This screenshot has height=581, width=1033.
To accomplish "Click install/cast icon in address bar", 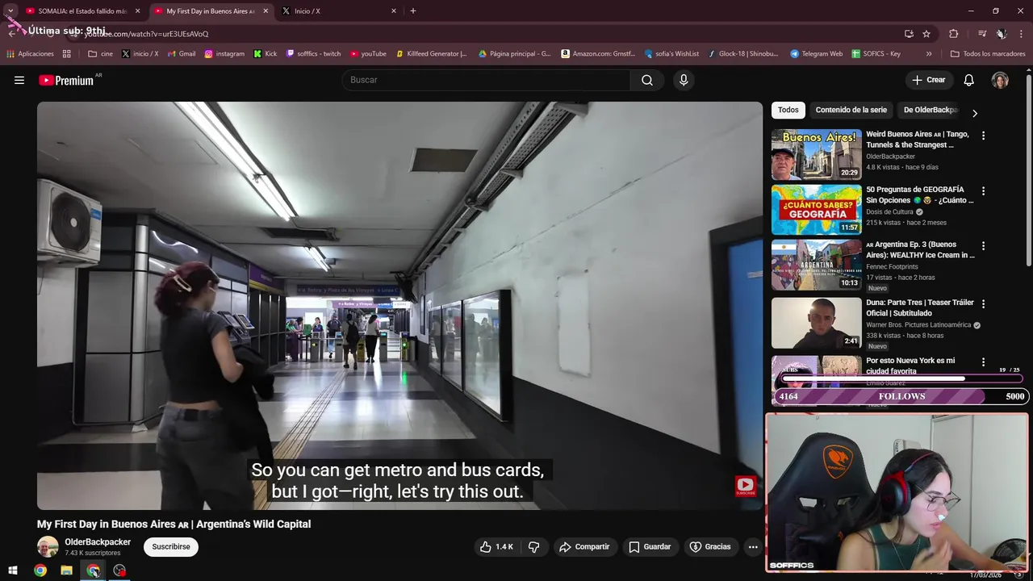I will pyautogui.click(x=909, y=34).
